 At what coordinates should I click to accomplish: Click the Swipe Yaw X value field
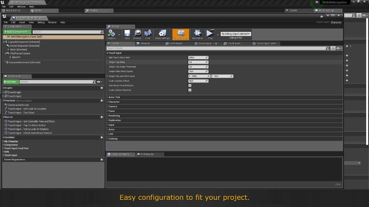click(199, 76)
